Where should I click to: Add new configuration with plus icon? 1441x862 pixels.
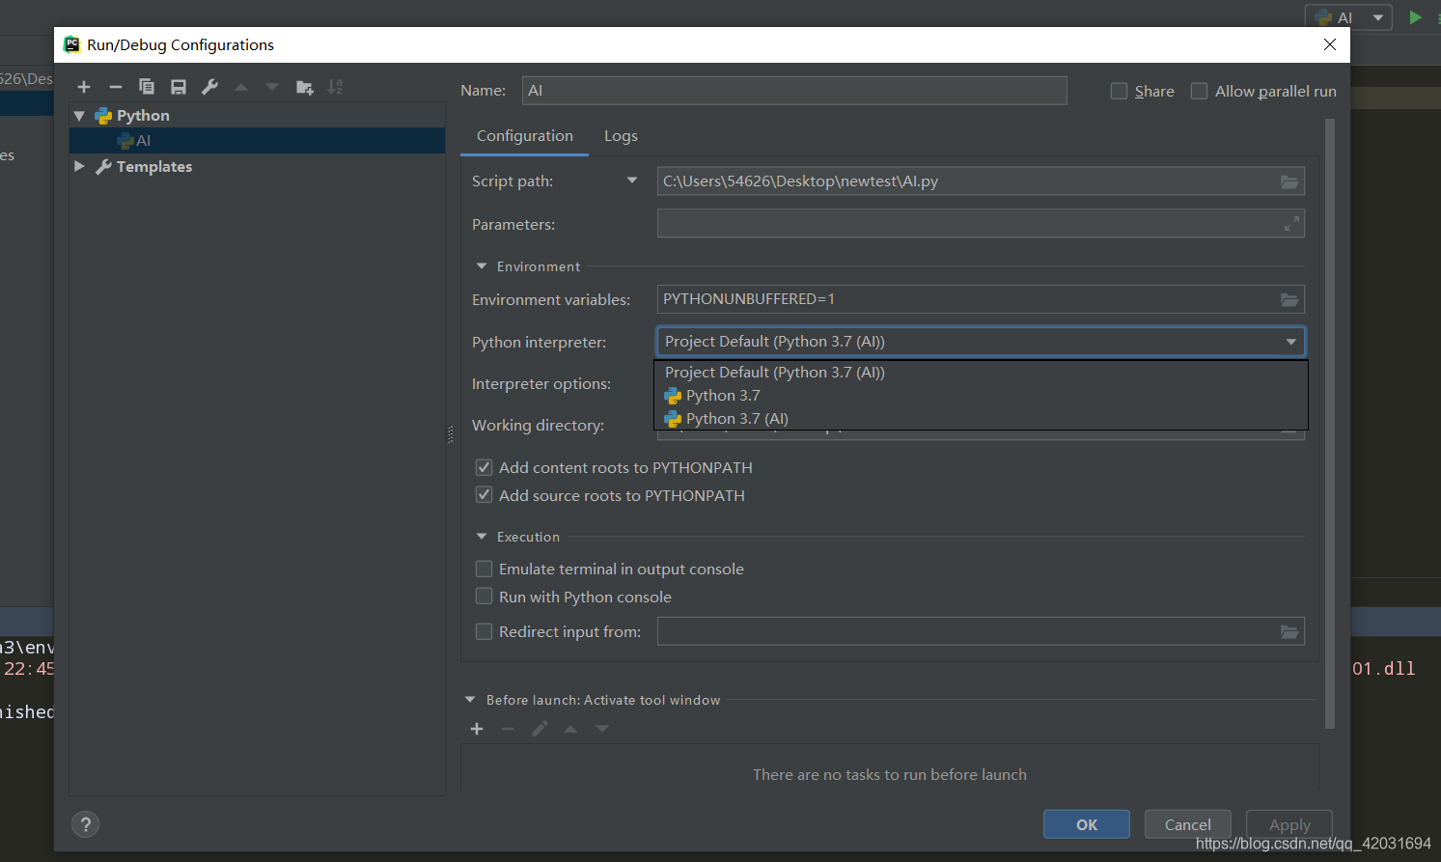pyautogui.click(x=84, y=87)
